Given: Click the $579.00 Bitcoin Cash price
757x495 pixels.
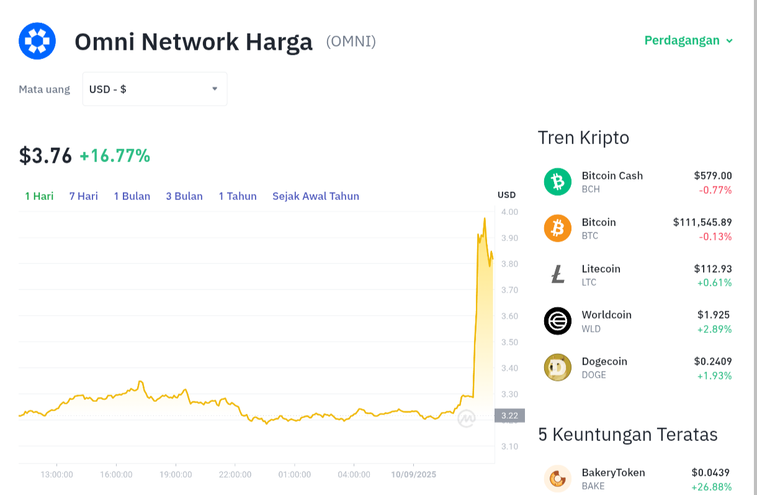Looking at the screenshot, I should [713, 176].
